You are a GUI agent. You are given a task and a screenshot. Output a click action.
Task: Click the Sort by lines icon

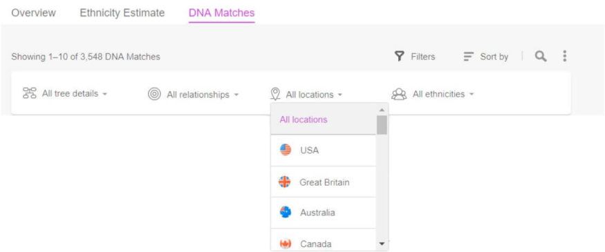point(468,57)
